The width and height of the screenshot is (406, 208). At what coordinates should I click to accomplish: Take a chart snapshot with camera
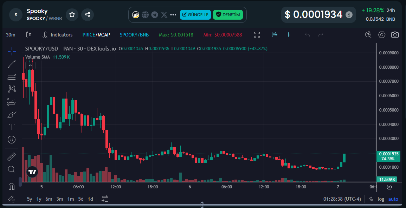[395, 35]
